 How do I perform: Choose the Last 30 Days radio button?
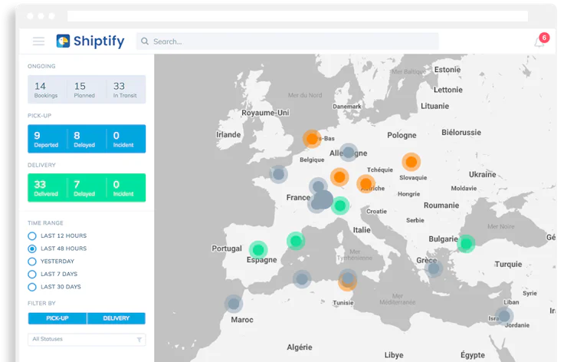32,287
